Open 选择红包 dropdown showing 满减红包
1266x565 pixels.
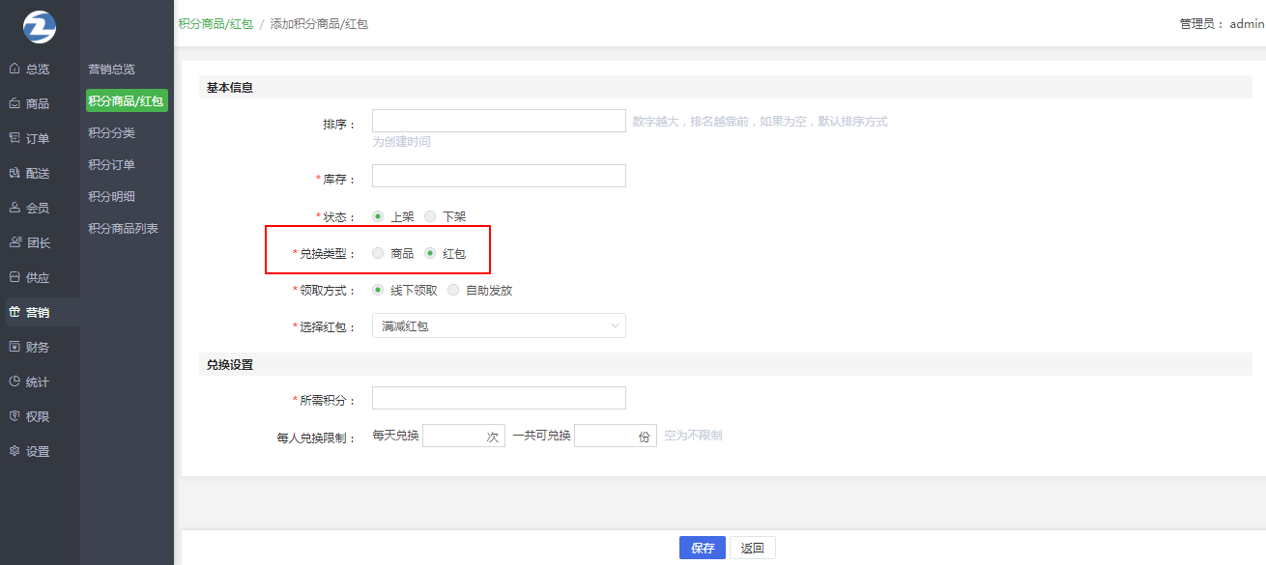point(499,326)
